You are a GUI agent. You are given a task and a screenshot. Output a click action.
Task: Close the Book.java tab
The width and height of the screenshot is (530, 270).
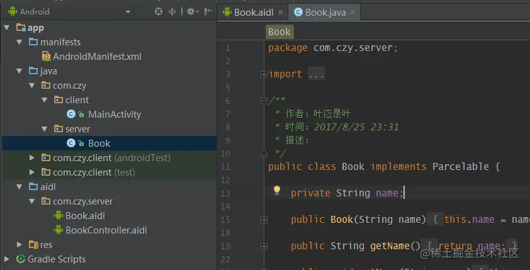[352, 13]
